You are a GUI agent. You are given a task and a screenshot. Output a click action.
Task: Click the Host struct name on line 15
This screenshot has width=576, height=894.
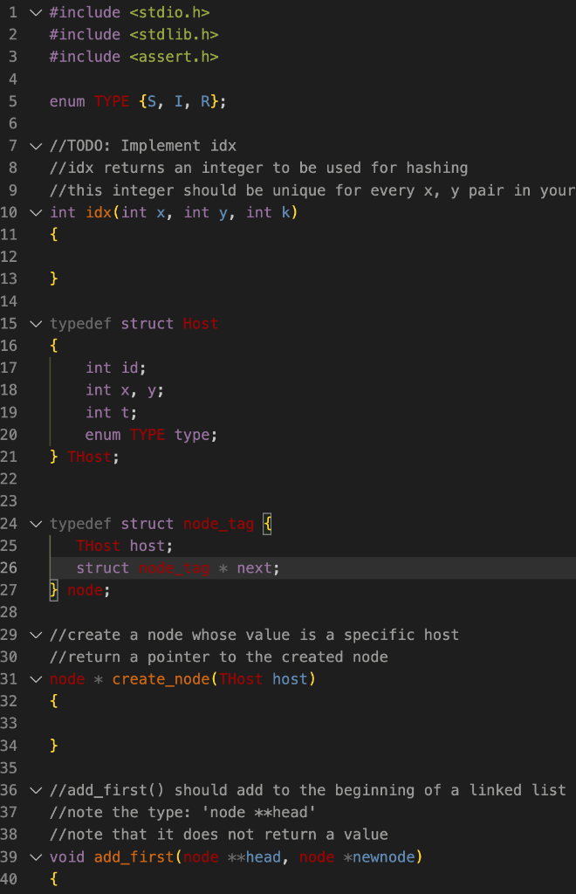coord(201,324)
